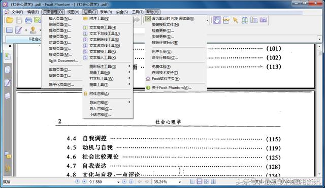Expand the left navigation panel double arrow
Image resolution: width=325 pixels, height=188 pixels.
(10, 46)
